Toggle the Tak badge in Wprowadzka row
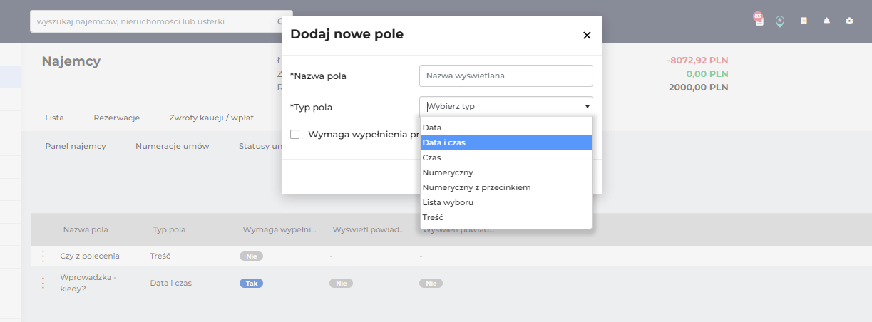The width and height of the screenshot is (872, 322). tap(251, 283)
